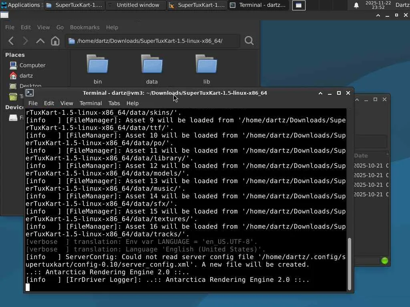Click the terminal window title icon
This screenshot has height=307, width=410.
point(30,93)
